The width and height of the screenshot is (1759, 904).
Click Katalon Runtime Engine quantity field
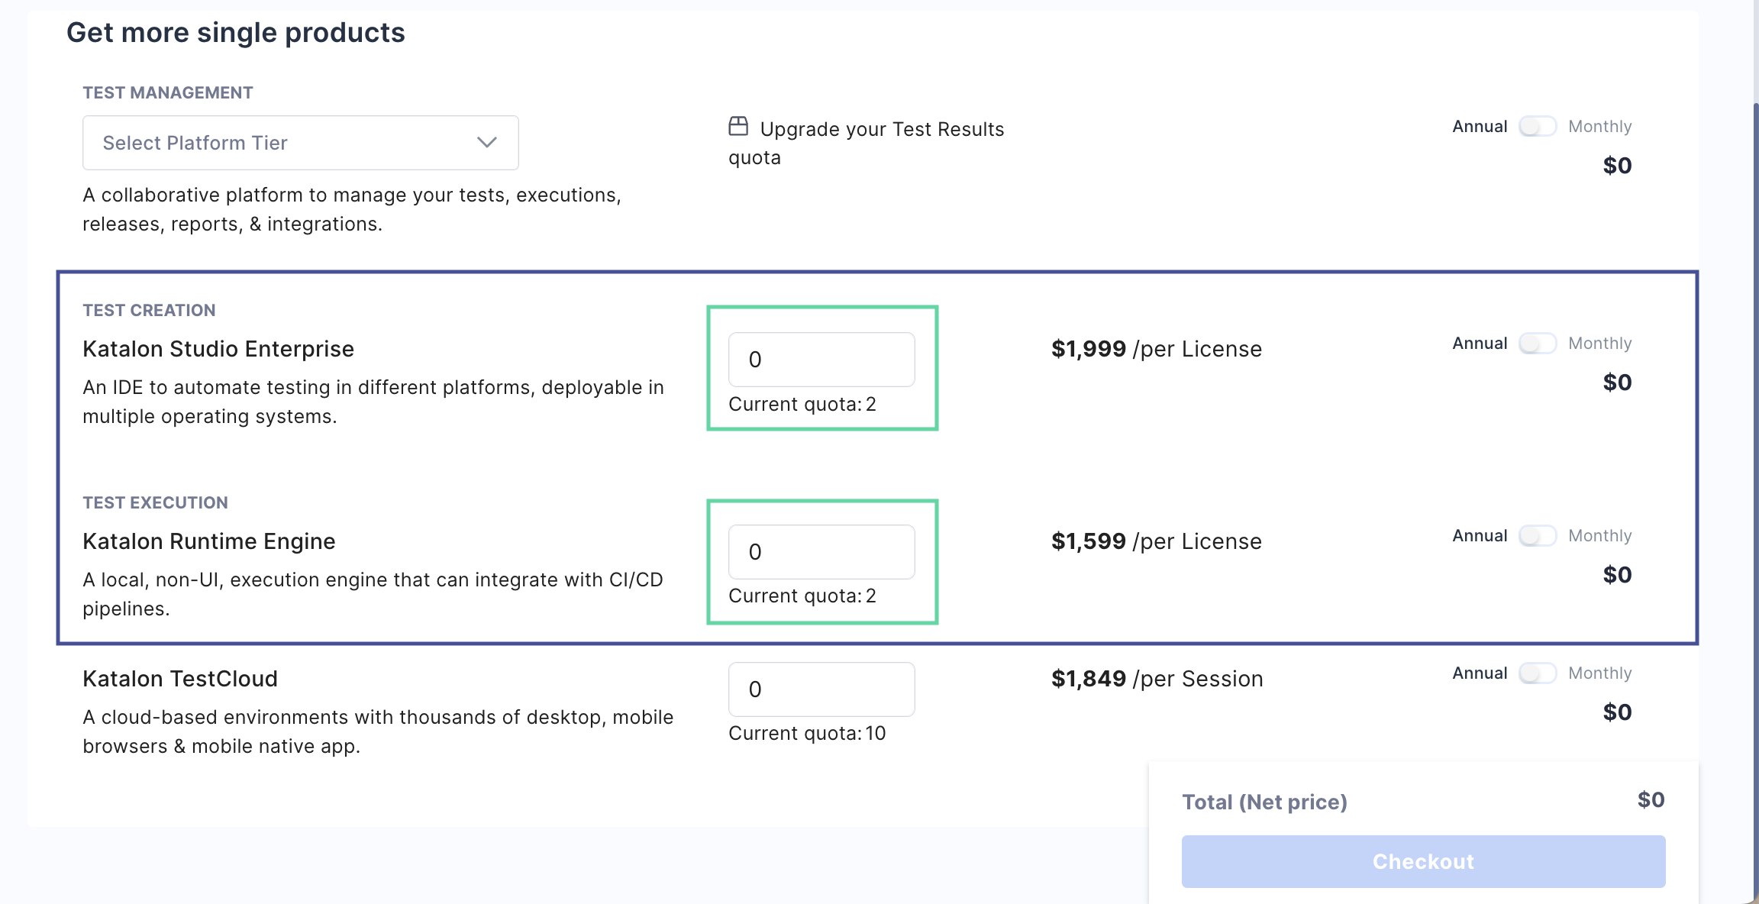point(821,552)
